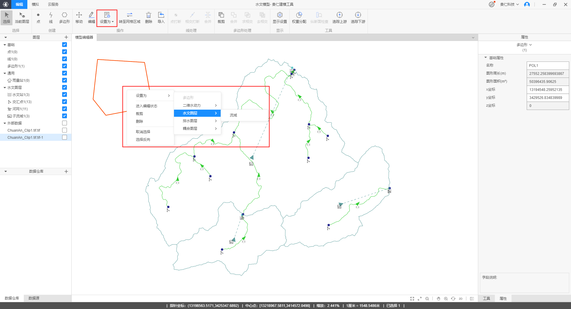Viewport: 571px width, 309px height.
Task: Click 删除 in the context menu
Action: pyautogui.click(x=139, y=122)
